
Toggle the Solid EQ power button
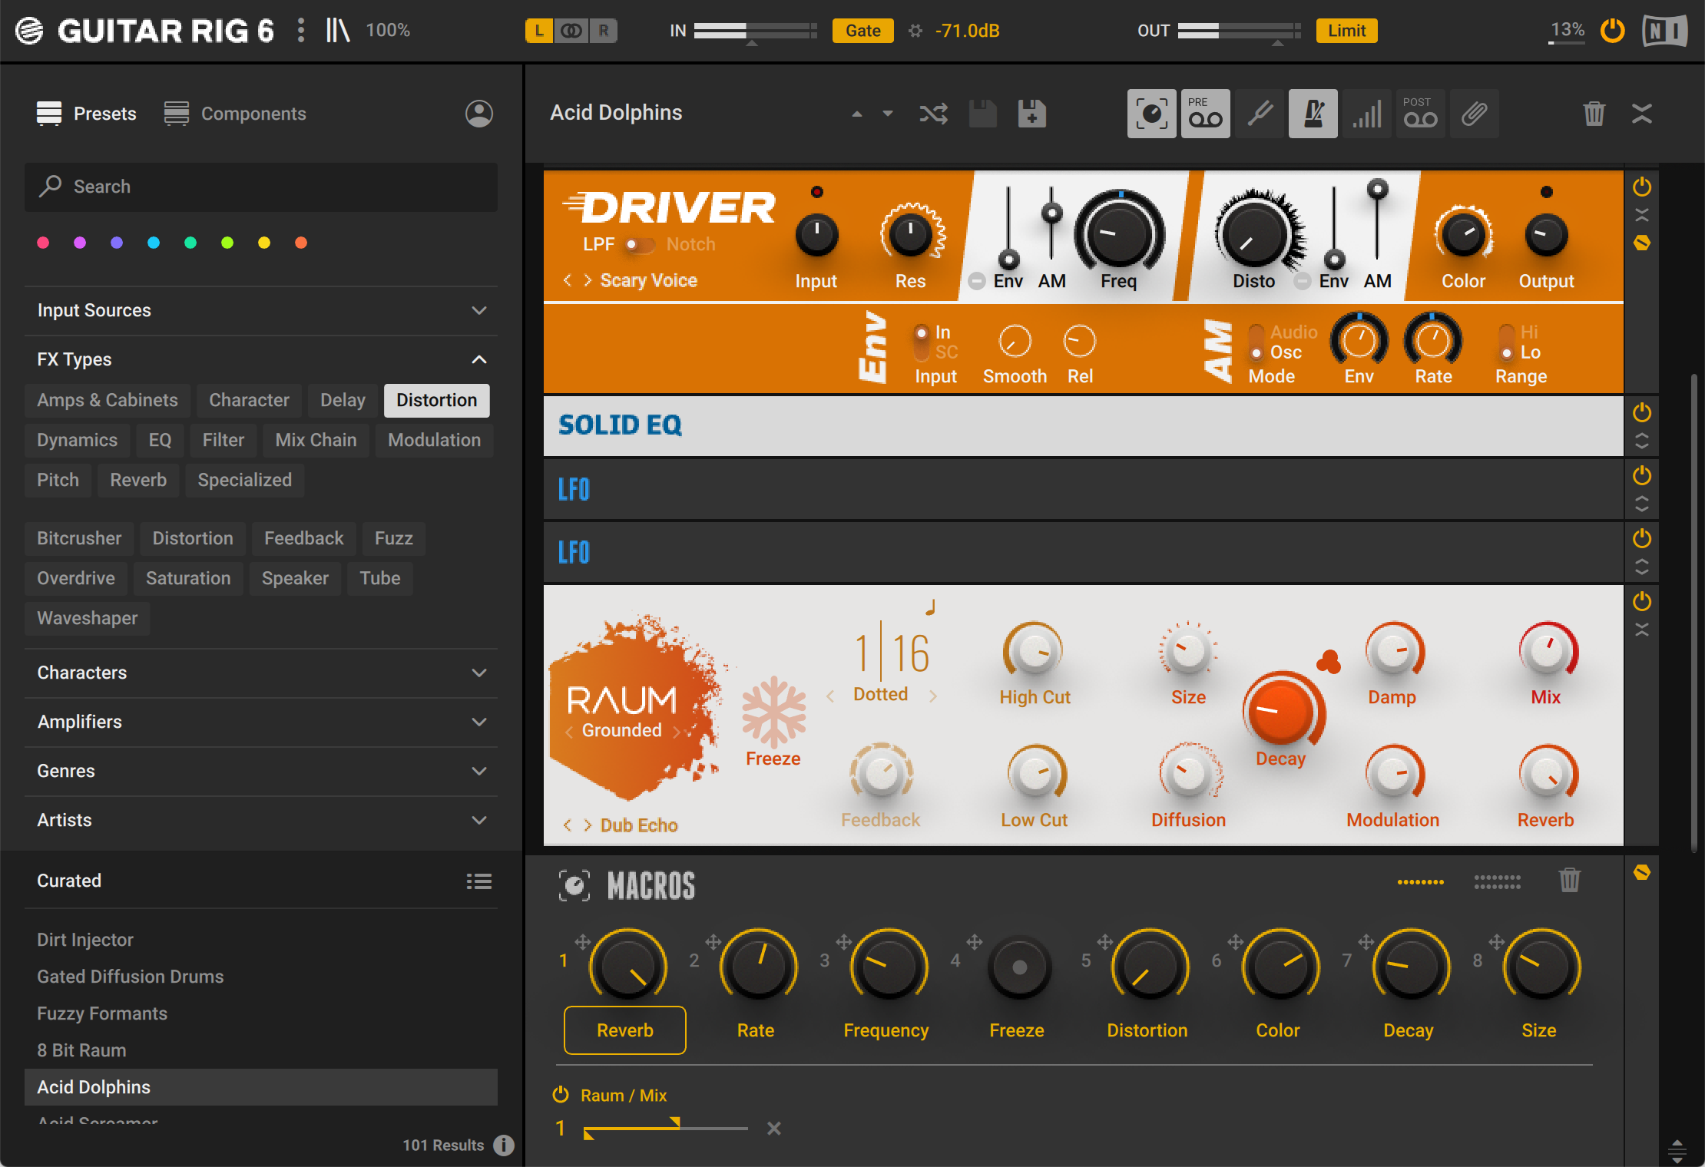[x=1641, y=412]
